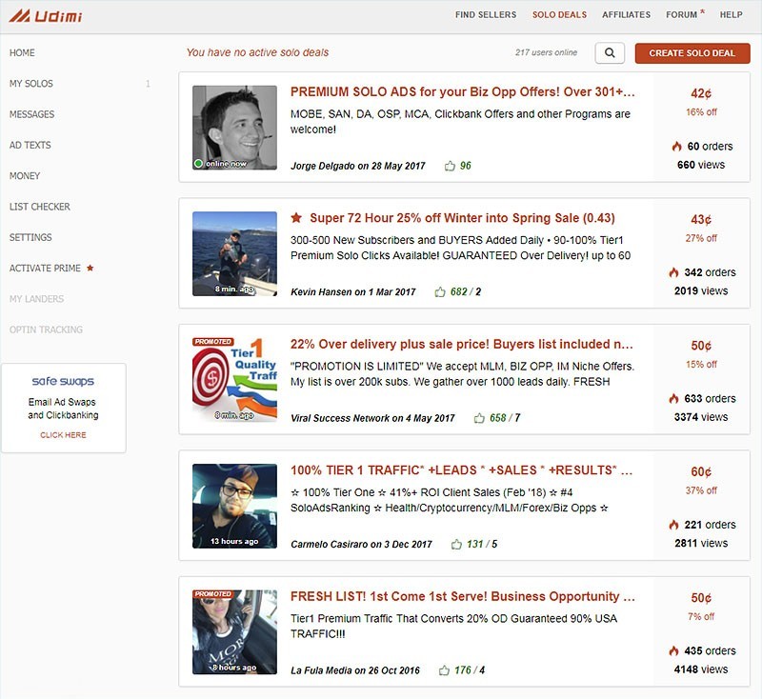The width and height of the screenshot is (762, 699).
Task: Open Money in sidebar
Action: (25, 176)
